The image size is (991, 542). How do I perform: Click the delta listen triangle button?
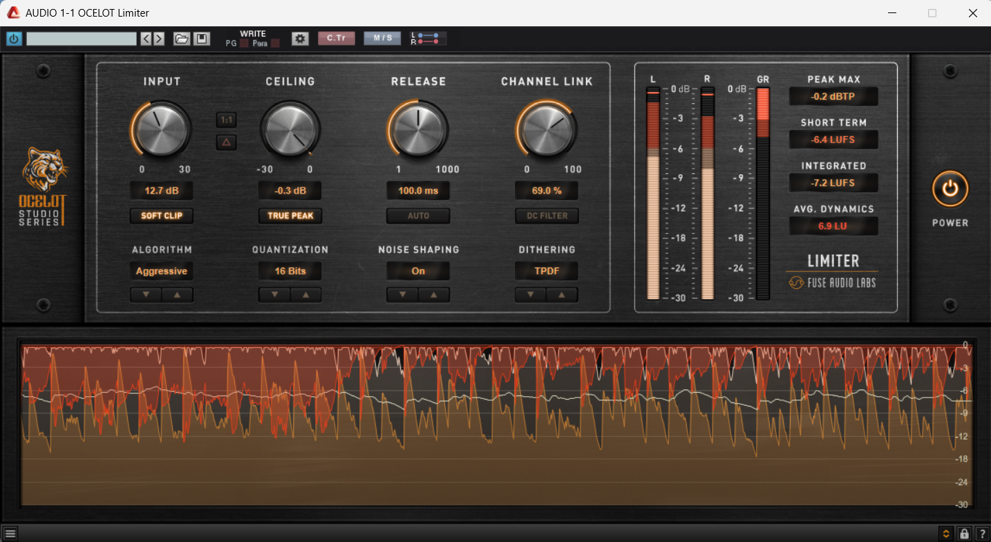click(226, 142)
